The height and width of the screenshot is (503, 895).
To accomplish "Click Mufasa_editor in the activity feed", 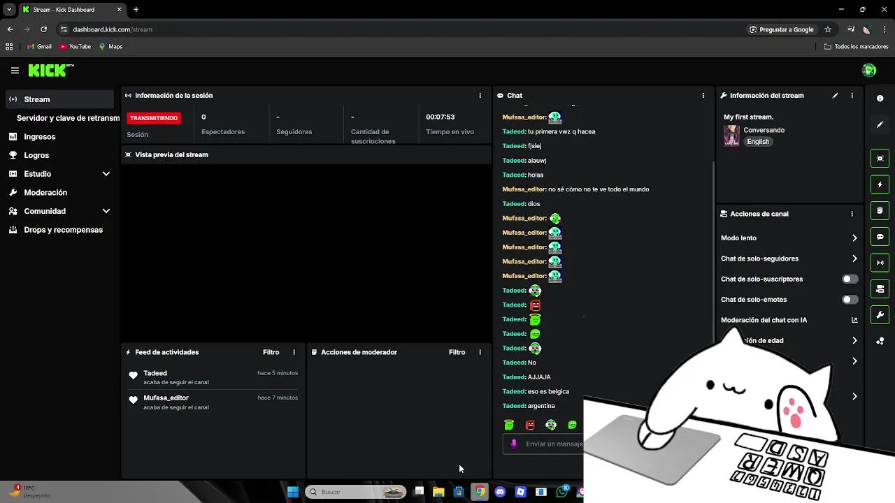I will pyautogui.click(x=166, y=398).
